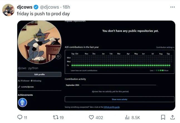Open the GitHub achievement badge
Image resolution: width=180 pixels, height=123 pixels.
(x=23, y=102)
